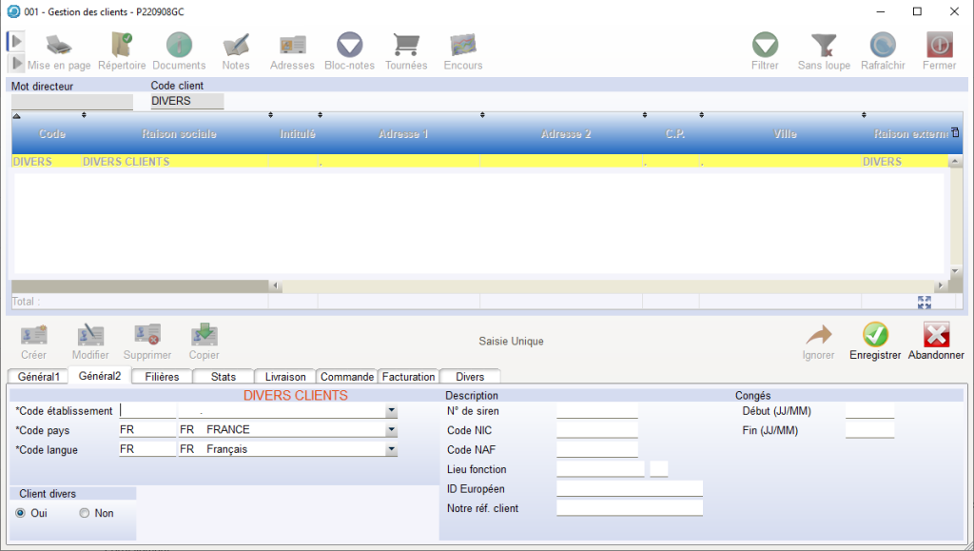Screen dimensions: 974x551
Task: Expand the Code établissement dropdown
Action: pos(391,411)
